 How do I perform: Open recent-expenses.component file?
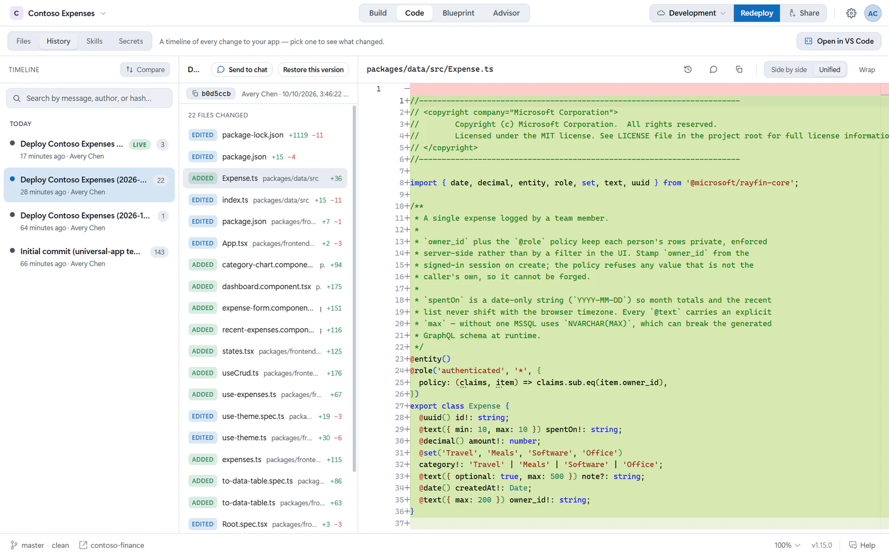(265, 330)
